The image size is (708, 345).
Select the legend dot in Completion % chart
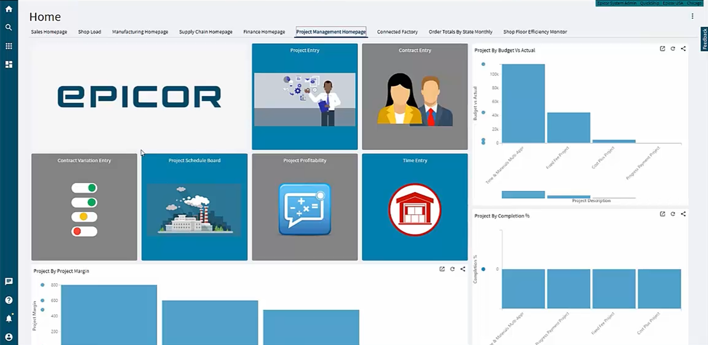(483, 269)
